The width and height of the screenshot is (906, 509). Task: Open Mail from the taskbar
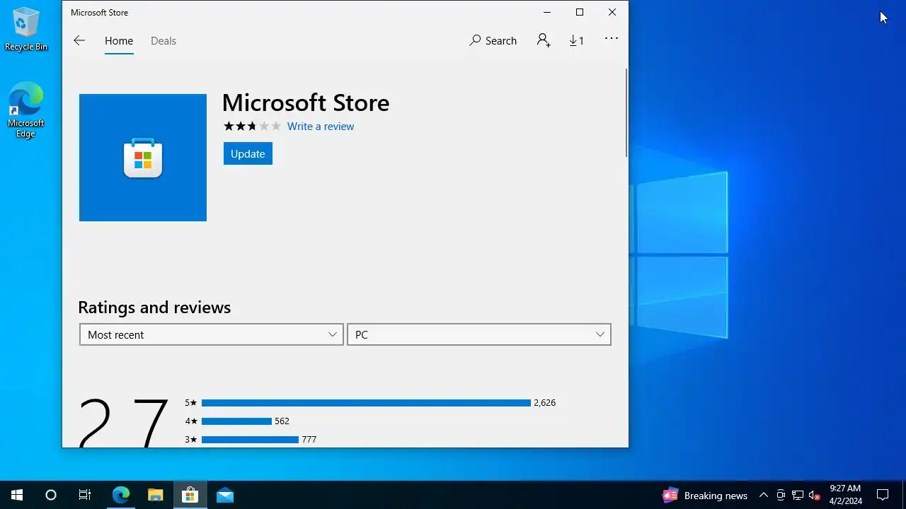(x=225, y=495)
